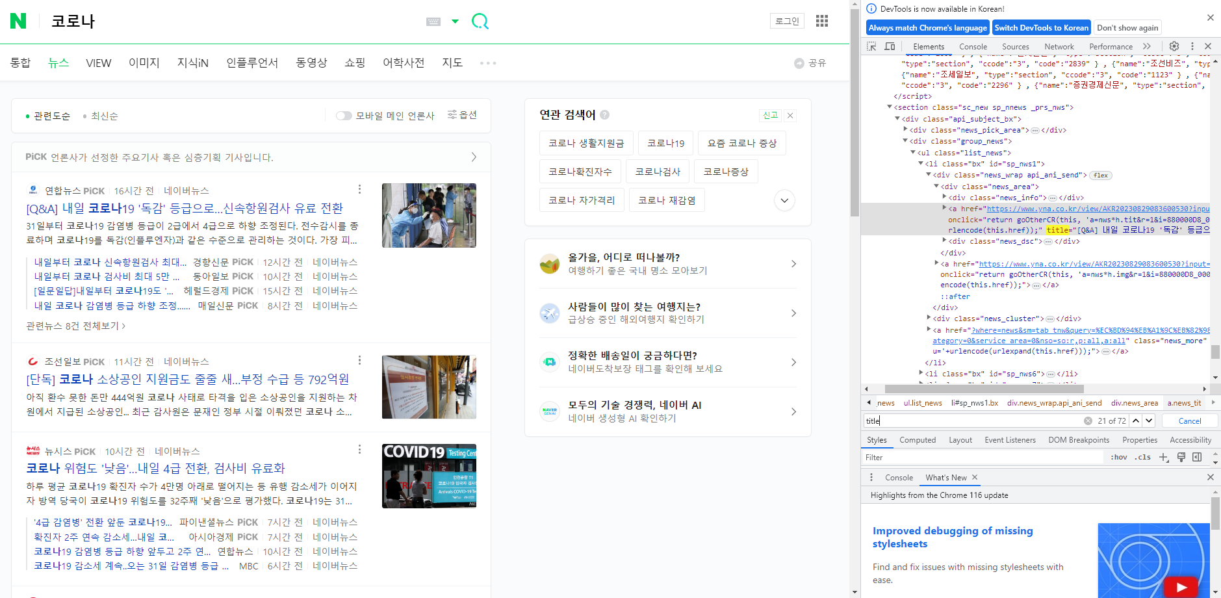Switch to the DevTools Network tab
1221x598 pixels.
pos(1059,47)
